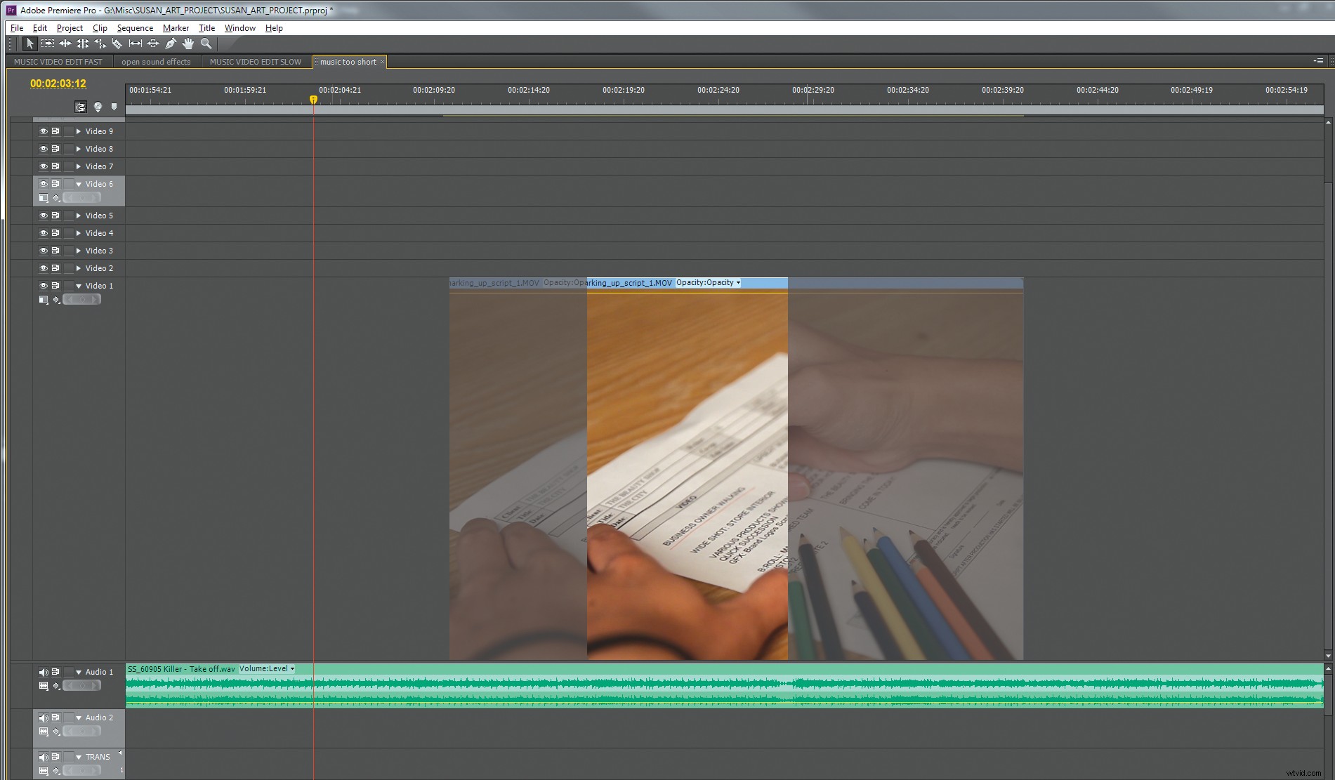Screen dimensions: 1335x780
Task: Mute the Audio 1 track speaker icon
Action: click(x=43, y=672)
